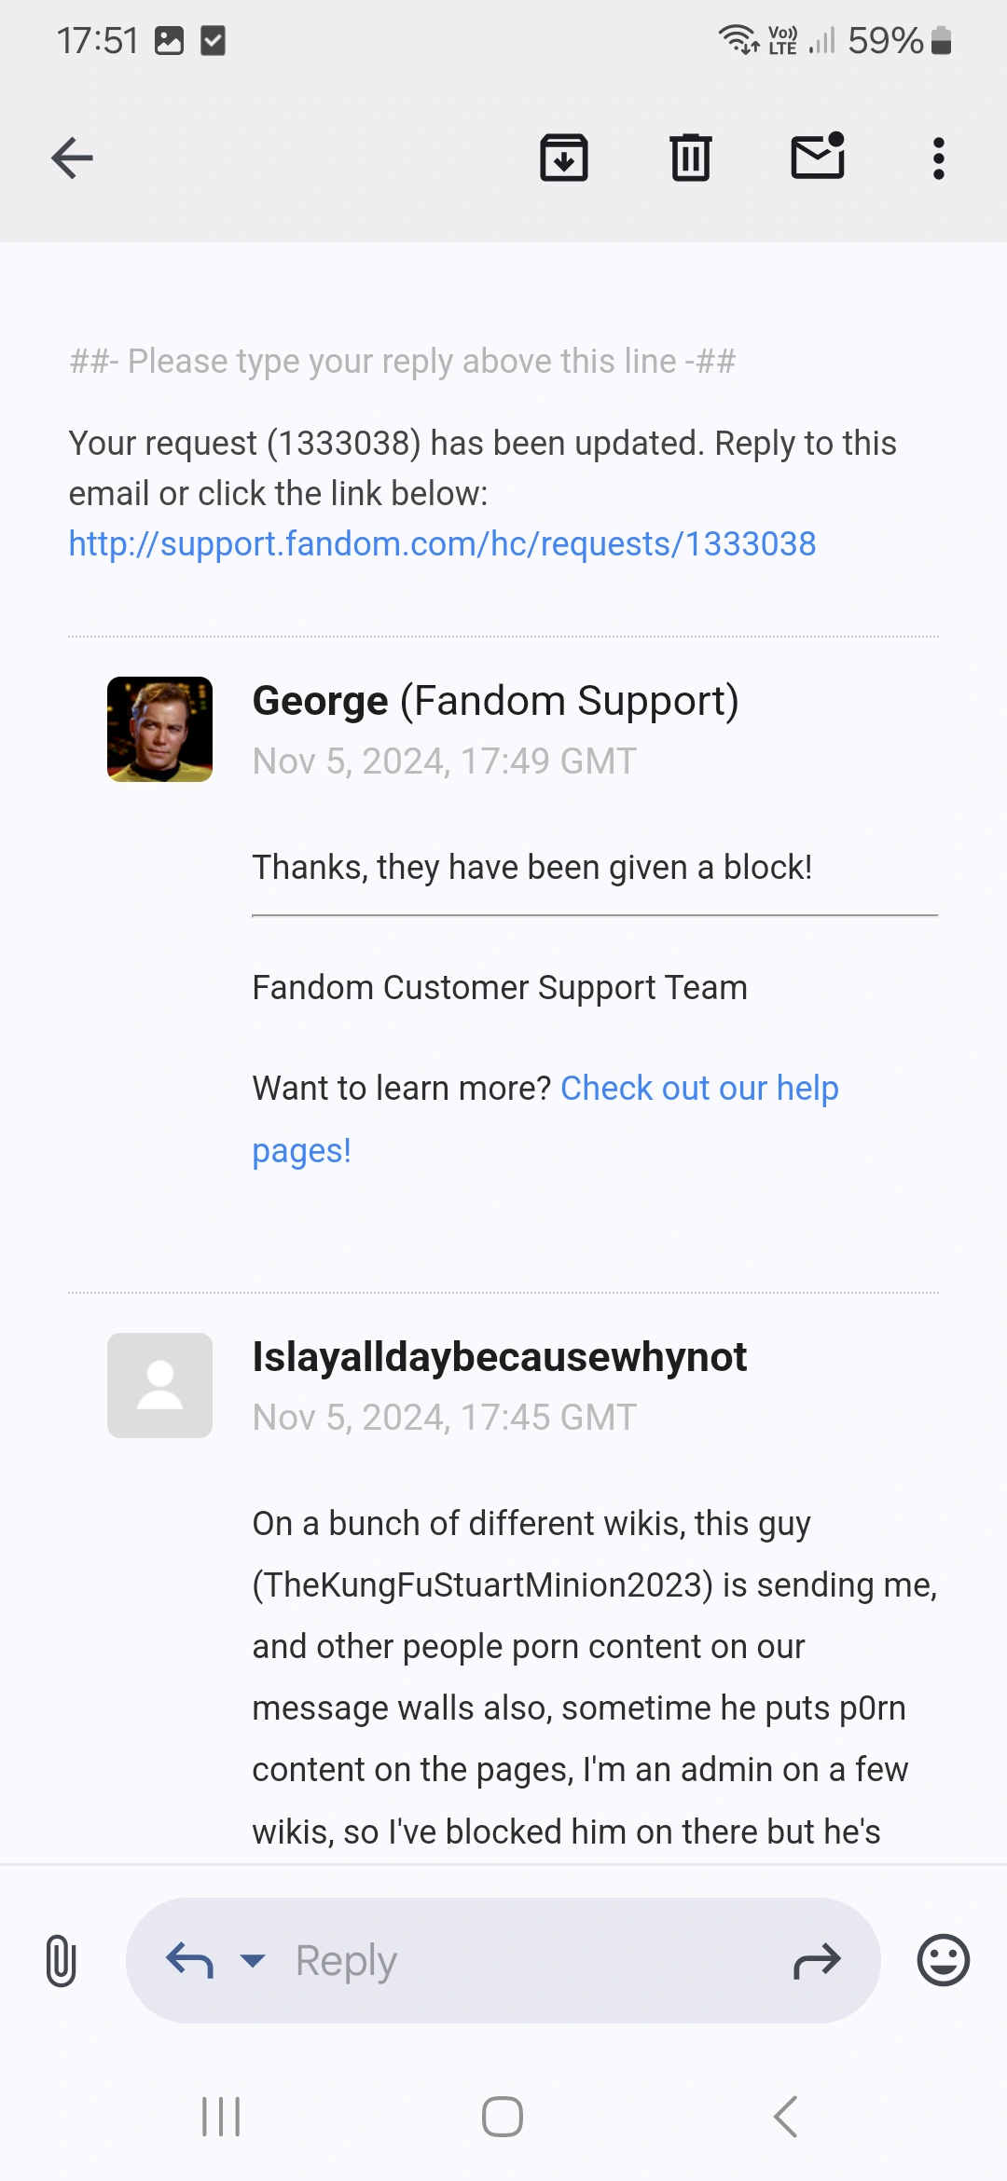Tap the Islayalldaybecausewhynot sender name
This screenshot has height=2181, width=1007.
pos(499,1357)
